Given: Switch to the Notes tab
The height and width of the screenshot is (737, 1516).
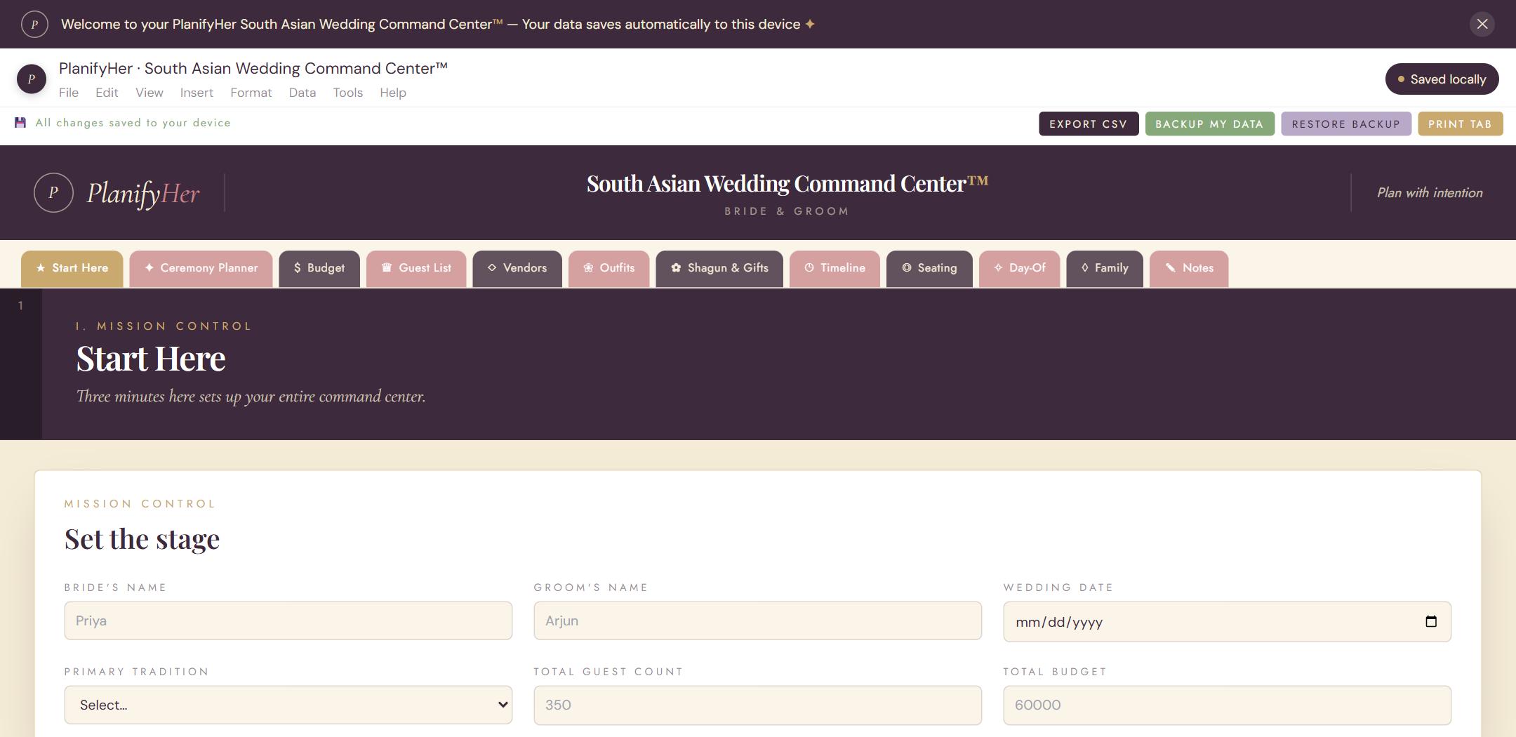Looking at the screenshot, I should [x=1189, y=268].
